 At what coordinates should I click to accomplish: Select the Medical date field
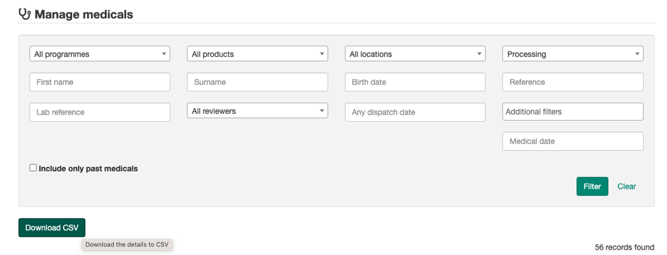point(572,142)
